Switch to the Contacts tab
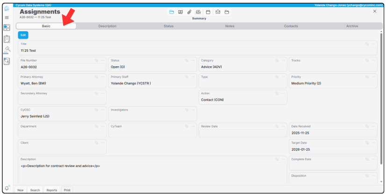Image resolution: width=386 pixels, height=195 pixels. click(x=291, y=26)
